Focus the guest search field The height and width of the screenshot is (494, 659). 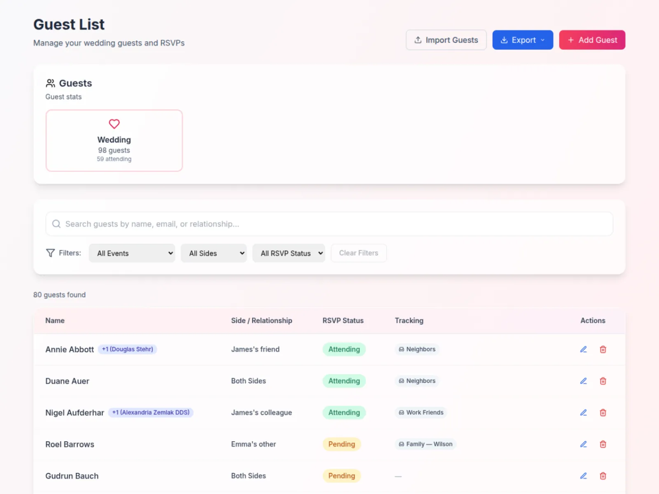coord(329,224)
